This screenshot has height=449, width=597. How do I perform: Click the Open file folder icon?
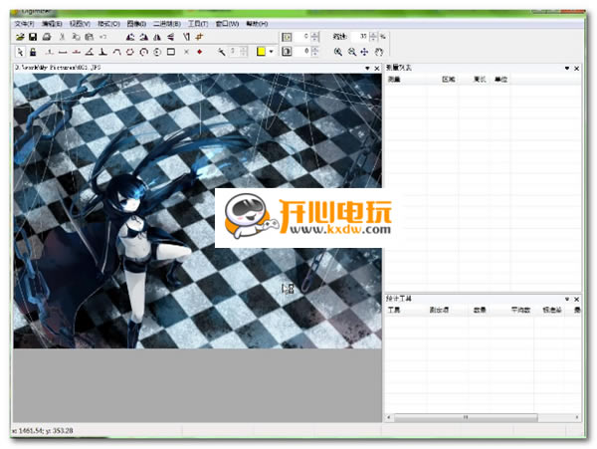(x=20, y=37)
